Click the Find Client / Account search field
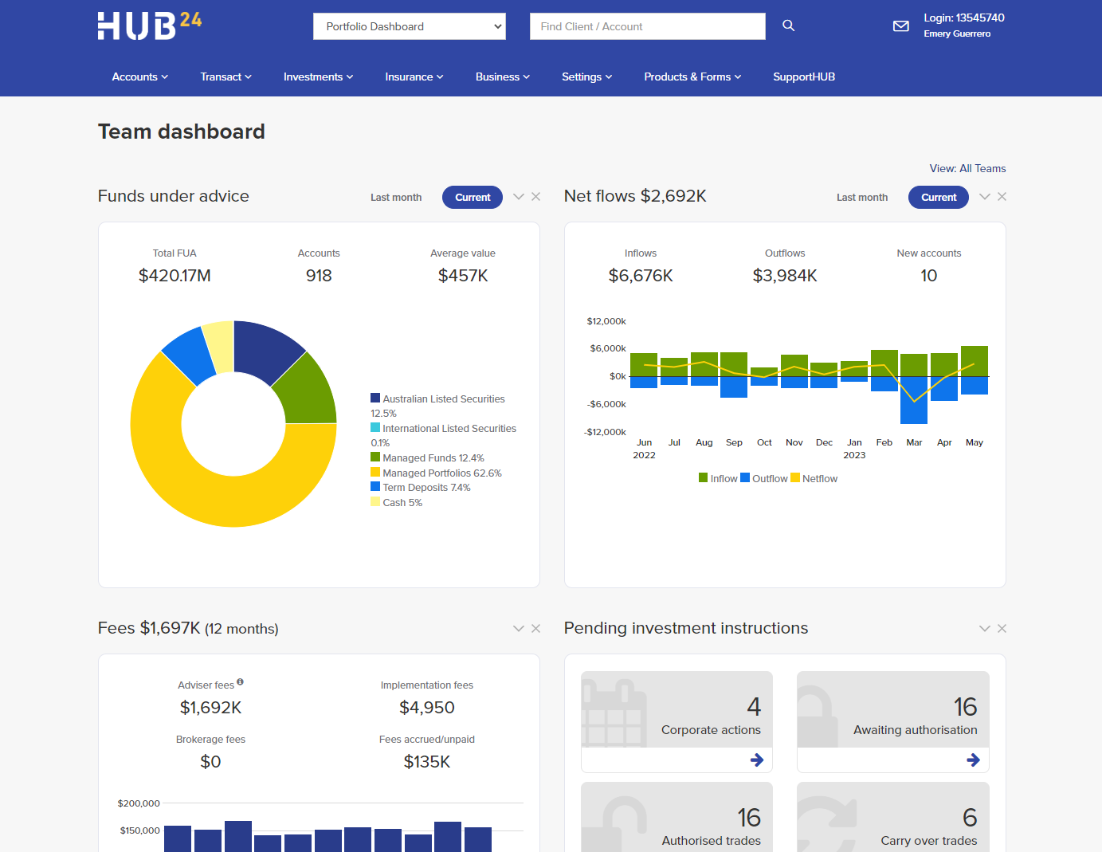Screen dimensions: 1102x852 point(647,26)
